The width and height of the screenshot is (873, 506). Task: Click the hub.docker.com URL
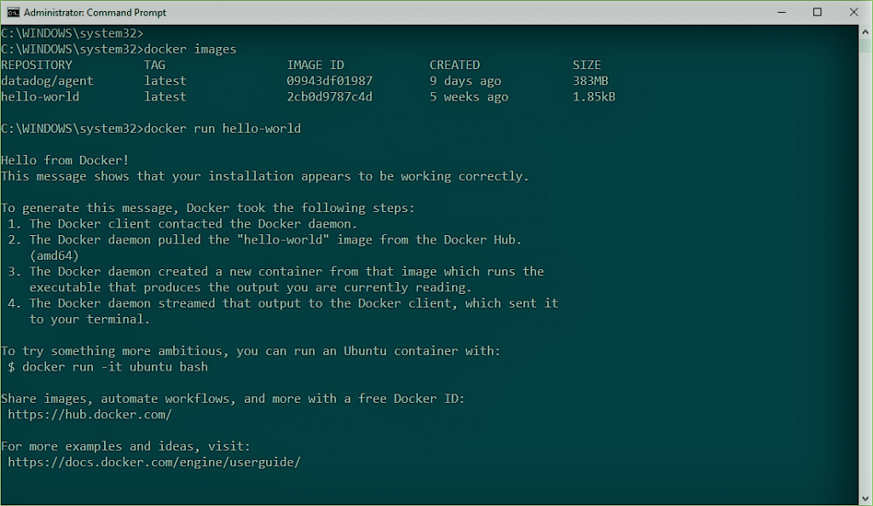click(90, 414)
